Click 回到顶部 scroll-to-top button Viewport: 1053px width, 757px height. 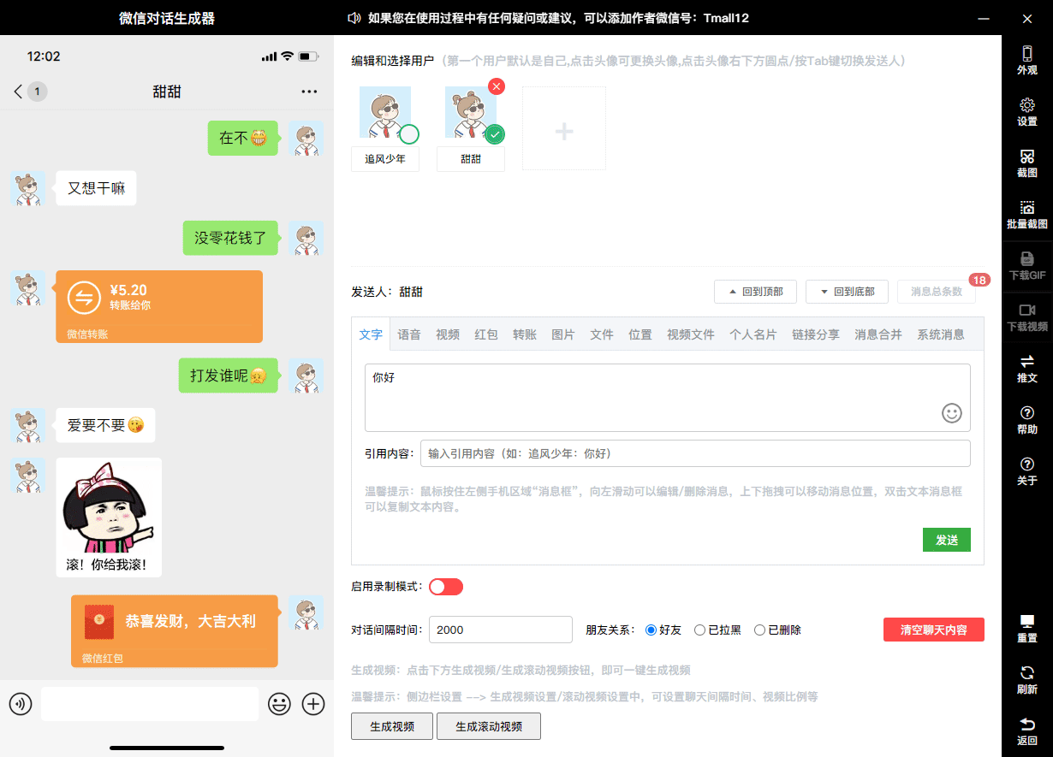[x=755, y=292]
